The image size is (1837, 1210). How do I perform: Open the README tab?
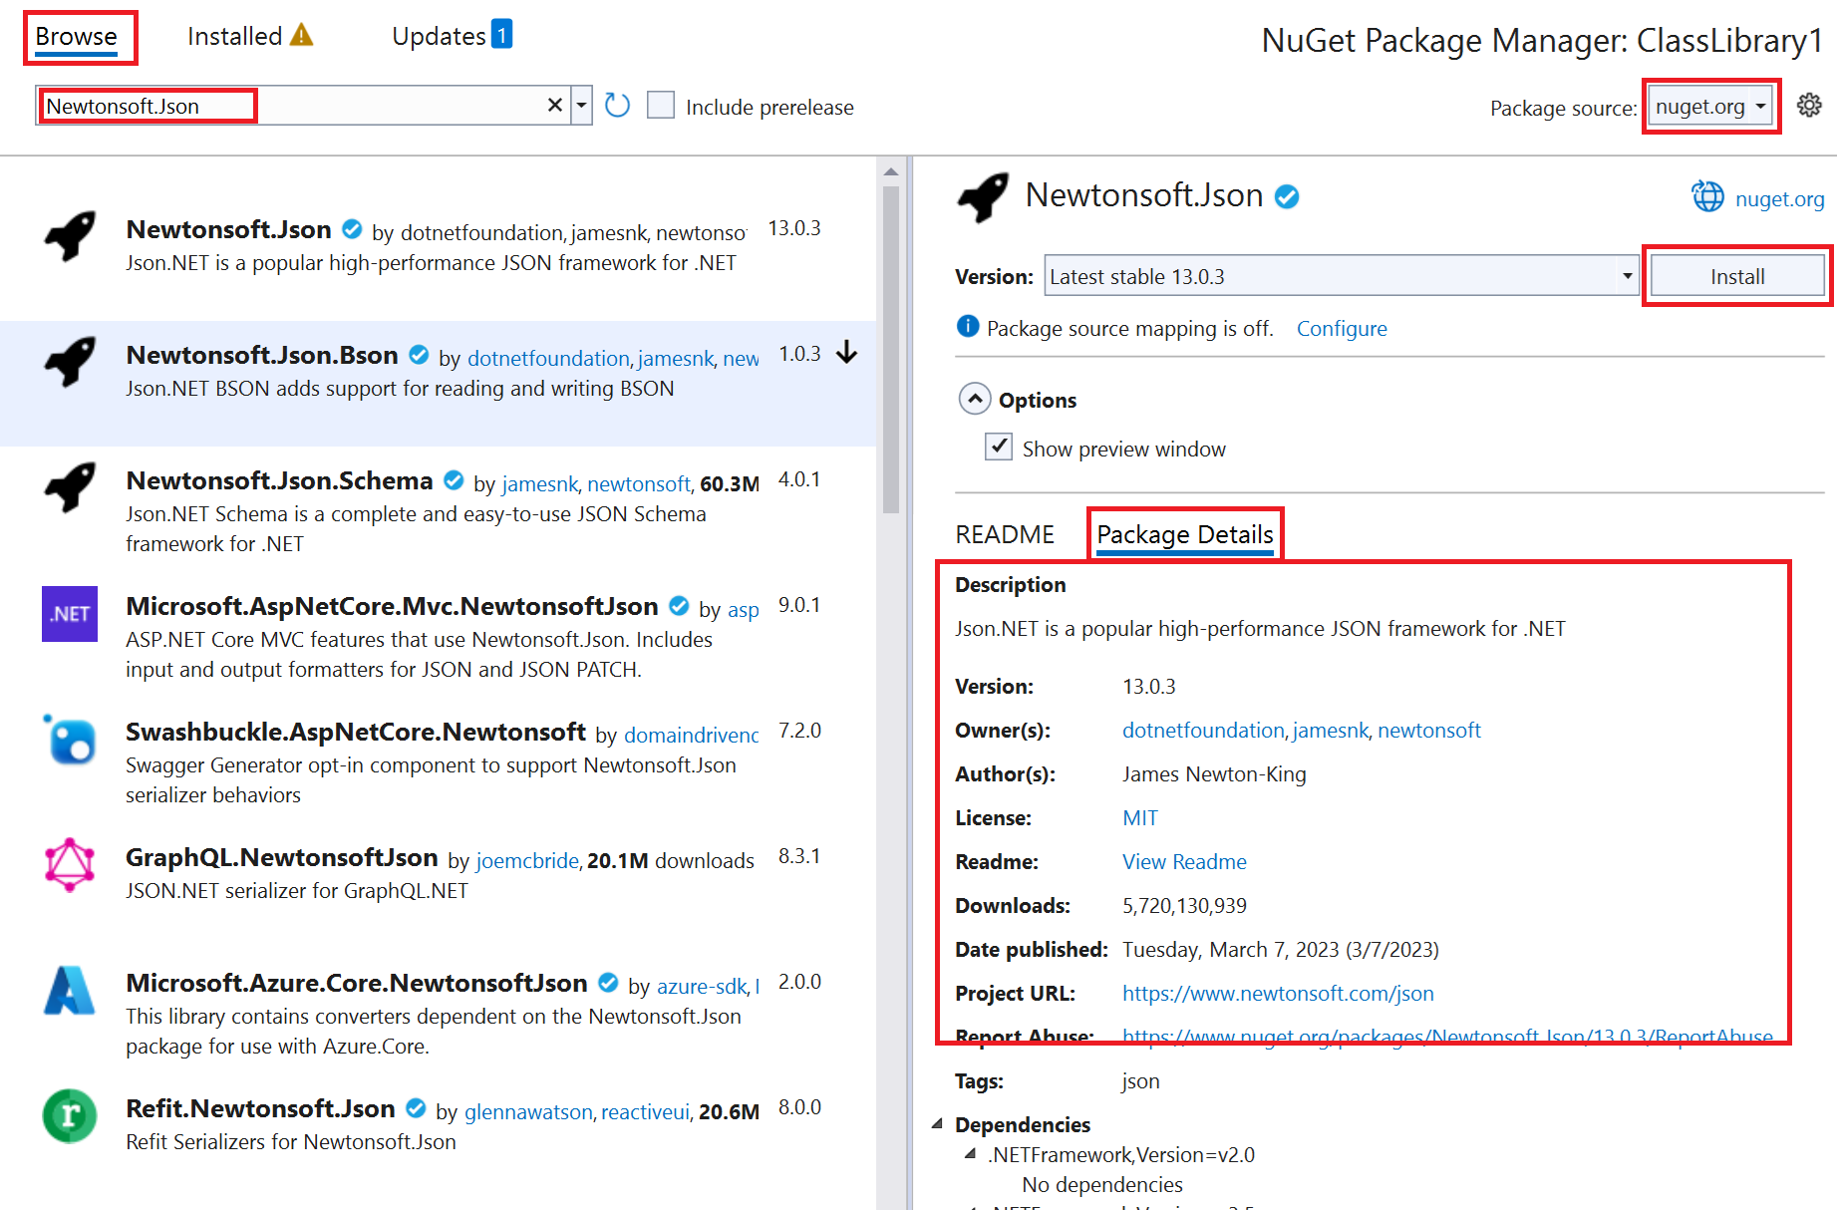(1006, 534)
